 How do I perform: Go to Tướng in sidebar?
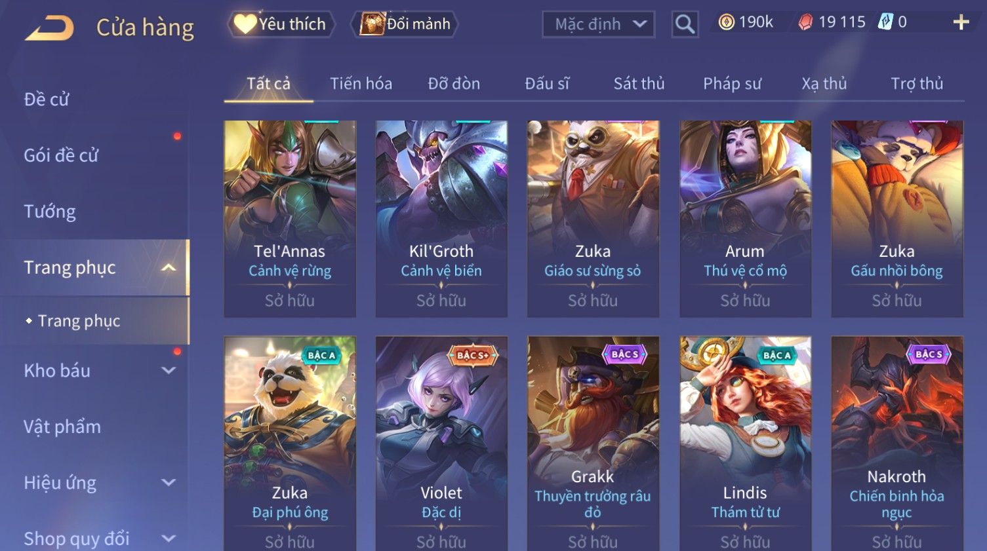[x=50, y=212]
